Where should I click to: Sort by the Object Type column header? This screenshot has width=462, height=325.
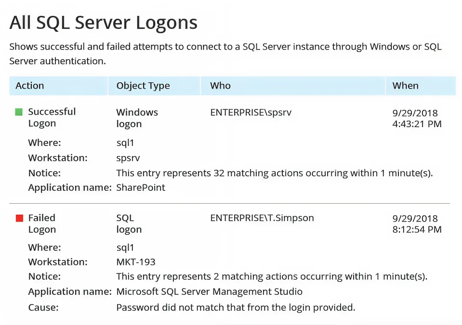pyautogui.click(x=143, y=86)
